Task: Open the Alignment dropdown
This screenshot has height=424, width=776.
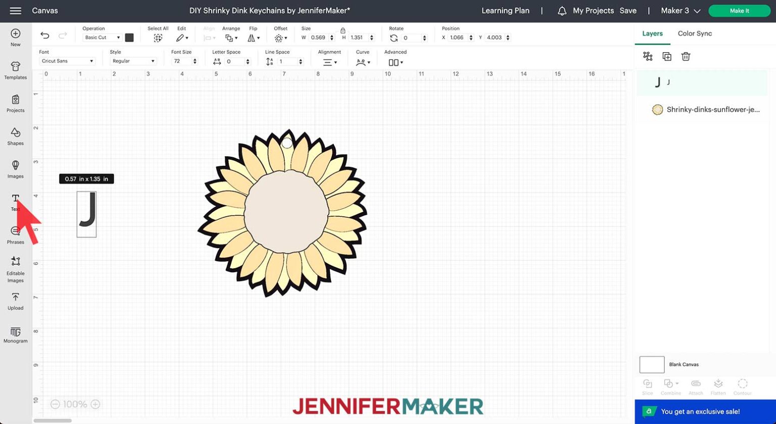Action: coord(330,62)
